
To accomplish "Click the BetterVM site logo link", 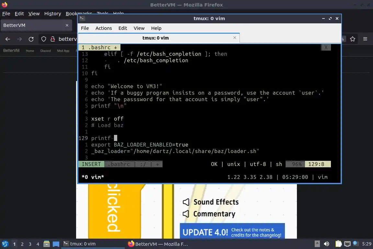I will [11, 51].
